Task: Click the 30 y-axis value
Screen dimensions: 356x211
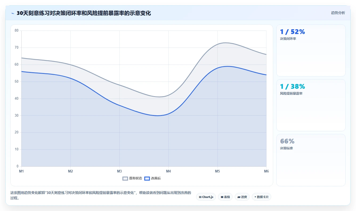Action: [x=17, y=116]
